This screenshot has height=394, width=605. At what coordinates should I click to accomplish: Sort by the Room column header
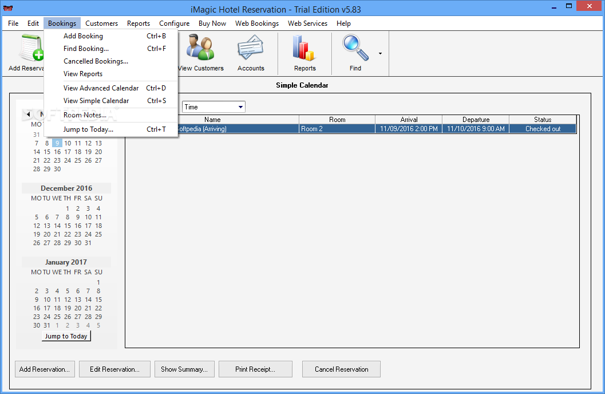337,120
